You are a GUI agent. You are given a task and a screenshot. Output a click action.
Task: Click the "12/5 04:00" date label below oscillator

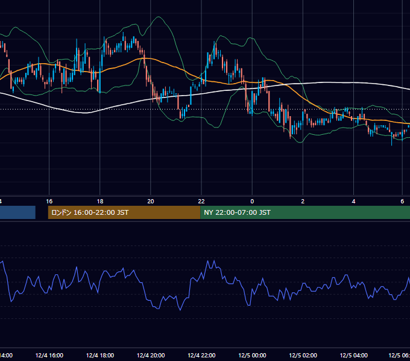(x=353, y=355)
